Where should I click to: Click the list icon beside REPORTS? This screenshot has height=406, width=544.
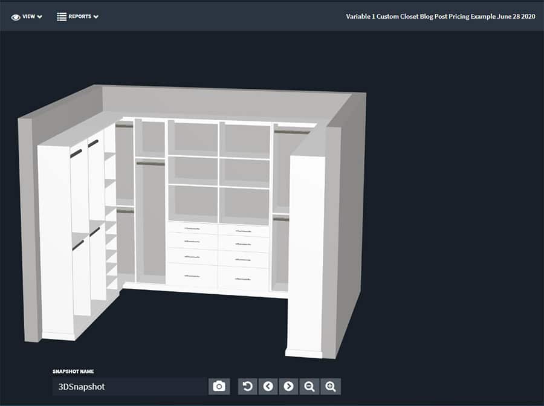pos(62,17)
